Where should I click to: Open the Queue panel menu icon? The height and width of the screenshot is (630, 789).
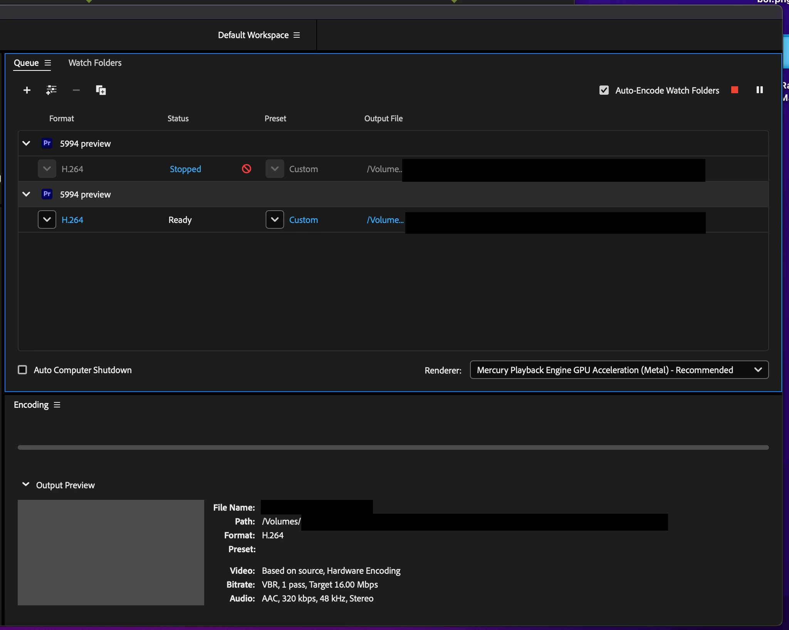(x=48, y=63)
